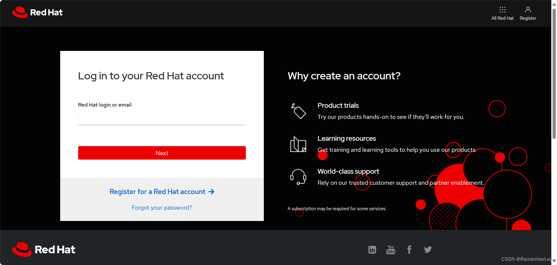Image resolution: width=557 pixels, height=265 pixels.
Task: Click the page vertical scrollbar thumb
Action: point(554,73)
